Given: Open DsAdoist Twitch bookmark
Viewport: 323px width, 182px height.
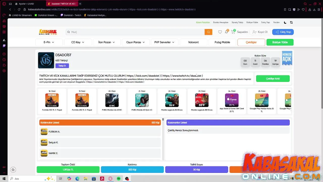Looking at the screenshot, I should tap(71, 15).
